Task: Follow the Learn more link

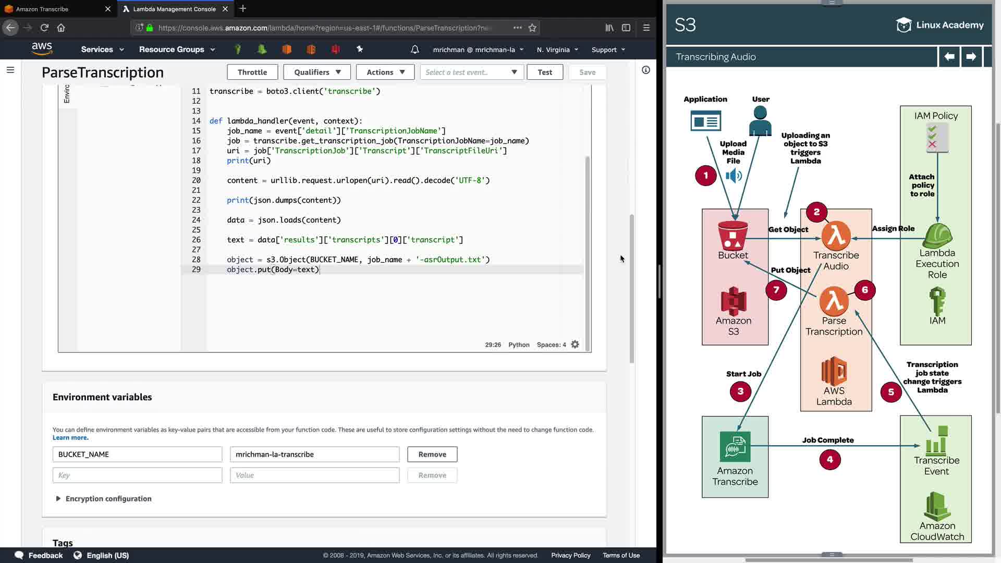Action: click(70, 438)
